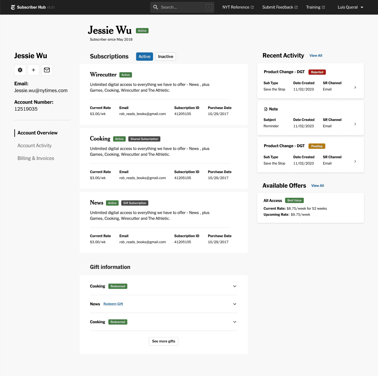Click the envelope email icon button
The width and height of the screenshot is (378, 376).
47,70
